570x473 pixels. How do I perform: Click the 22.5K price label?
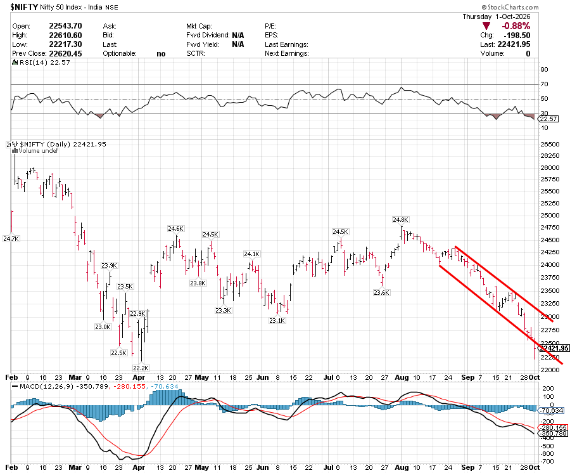(119, 353)
